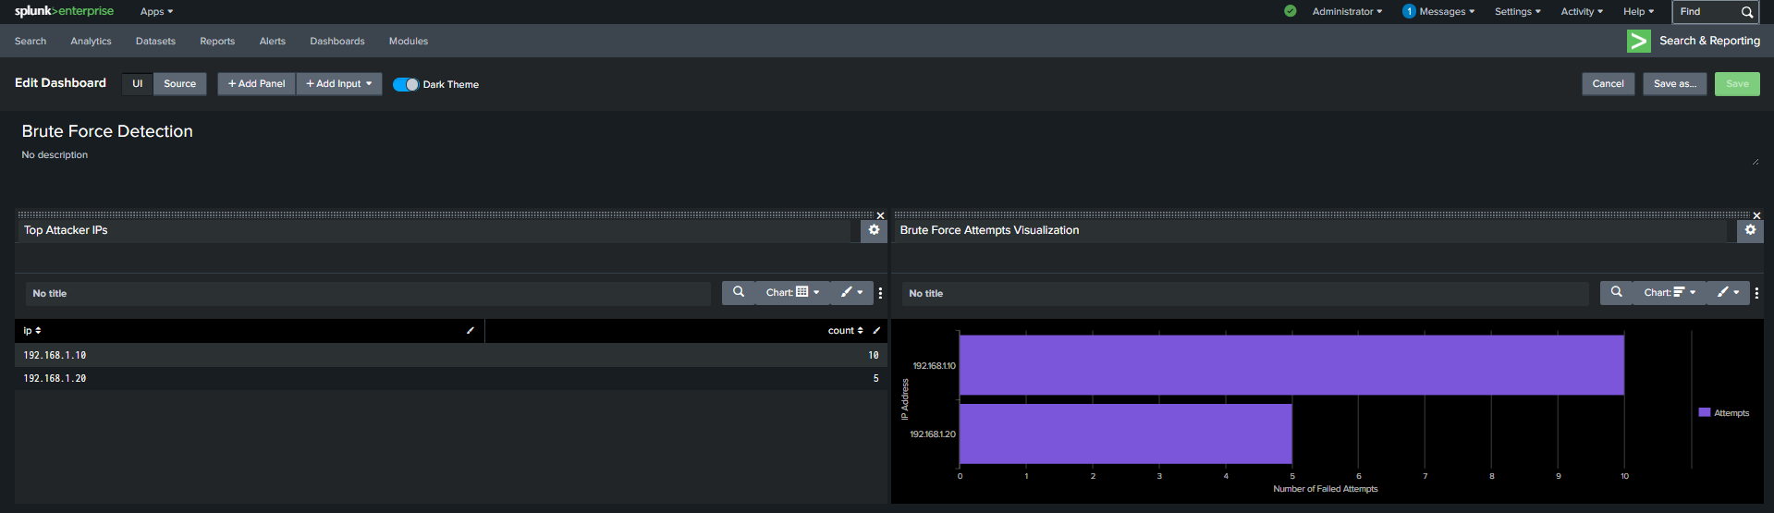Open the Apps dropdown
Viewport: 1774px width, 513px height.
(156, 12)
